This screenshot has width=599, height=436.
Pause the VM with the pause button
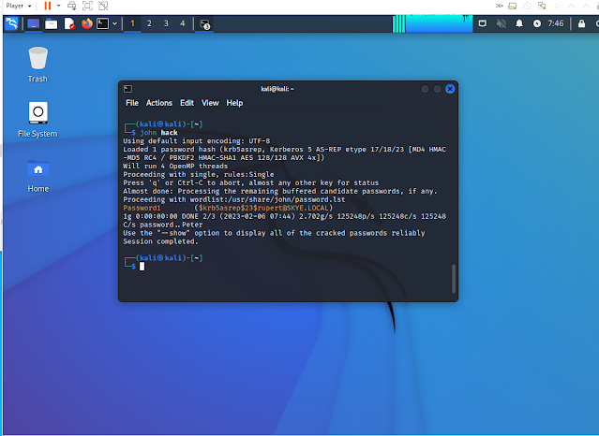(x=48, y=6)
